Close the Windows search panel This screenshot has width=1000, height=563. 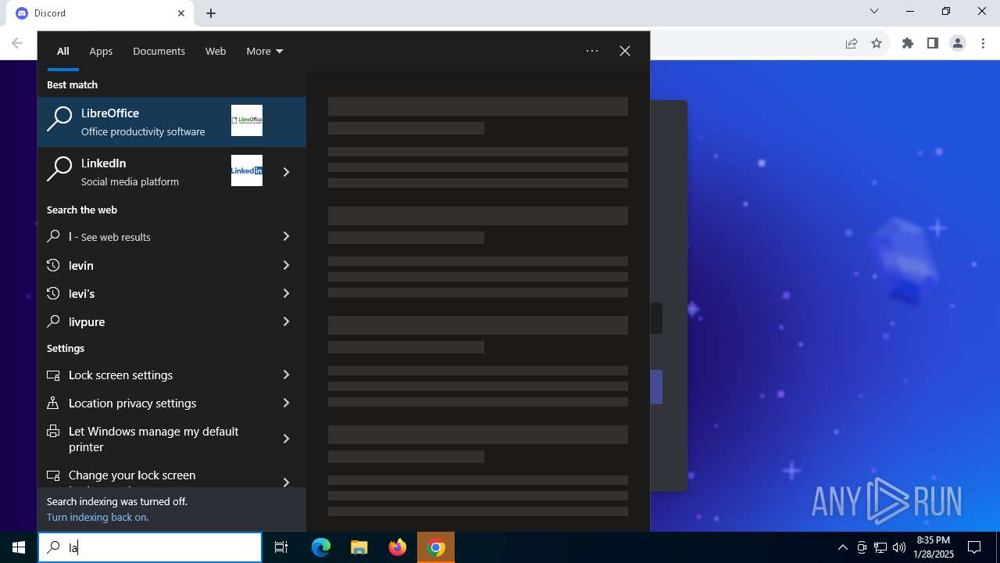tap(625, 51)
